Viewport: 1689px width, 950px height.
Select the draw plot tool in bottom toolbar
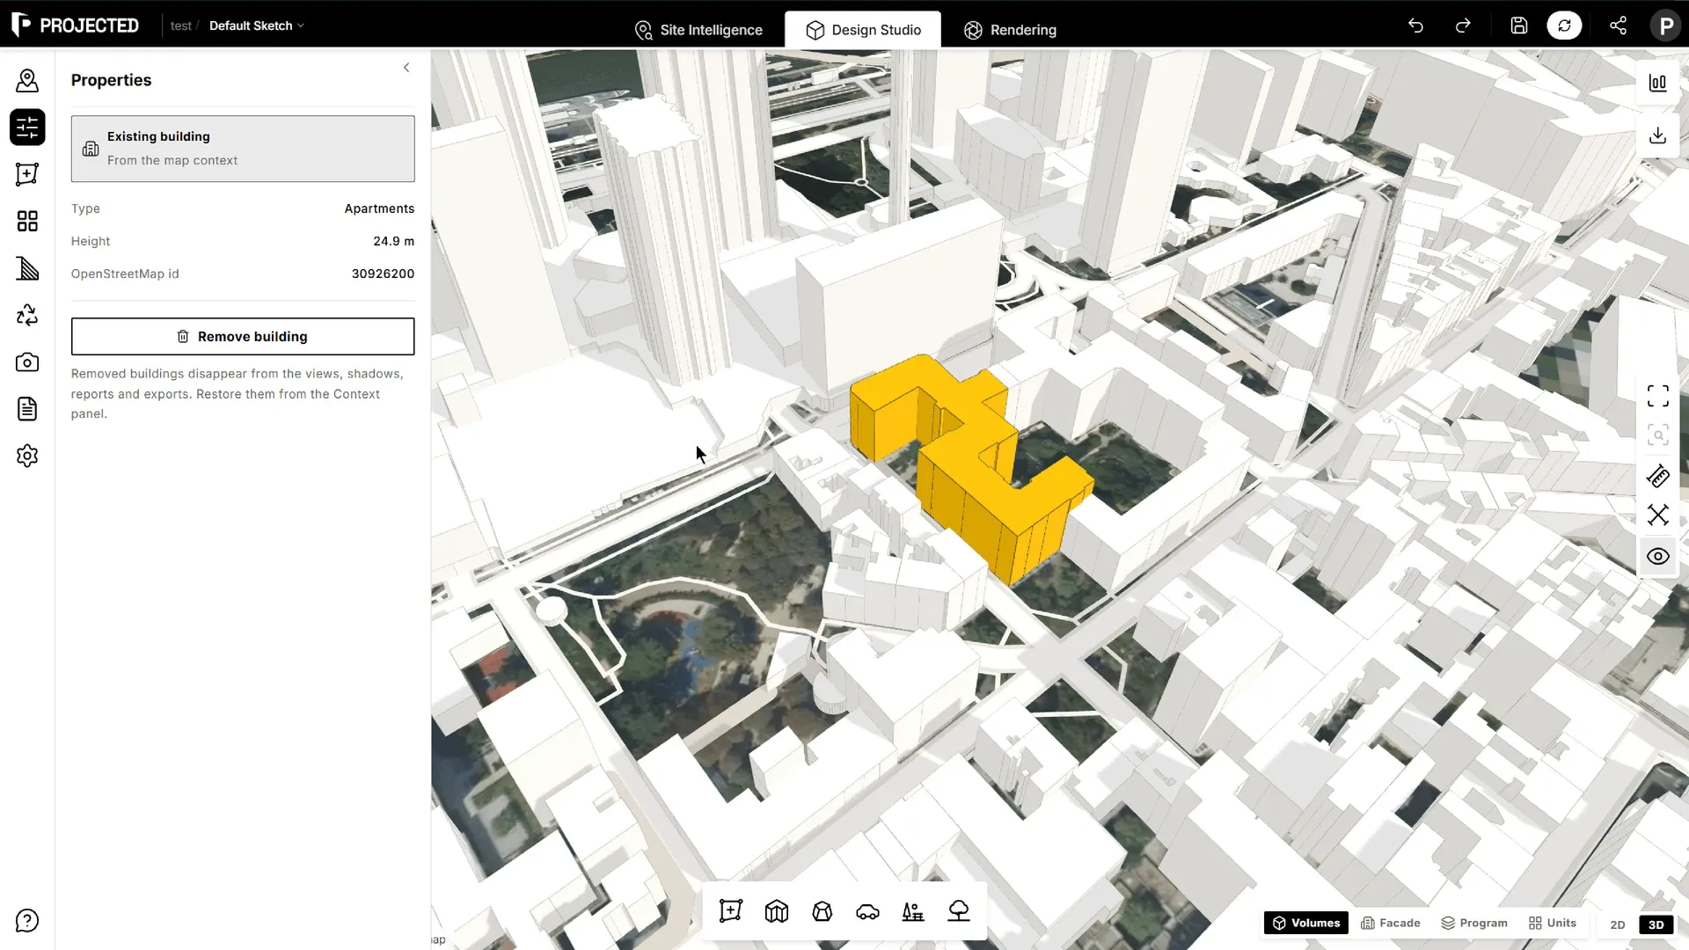coord(730,911)
